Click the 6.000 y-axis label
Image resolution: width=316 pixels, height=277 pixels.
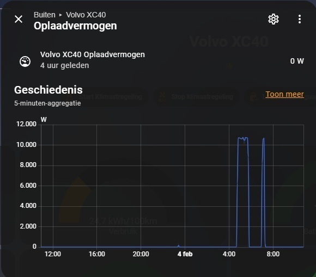pos(28,186)
